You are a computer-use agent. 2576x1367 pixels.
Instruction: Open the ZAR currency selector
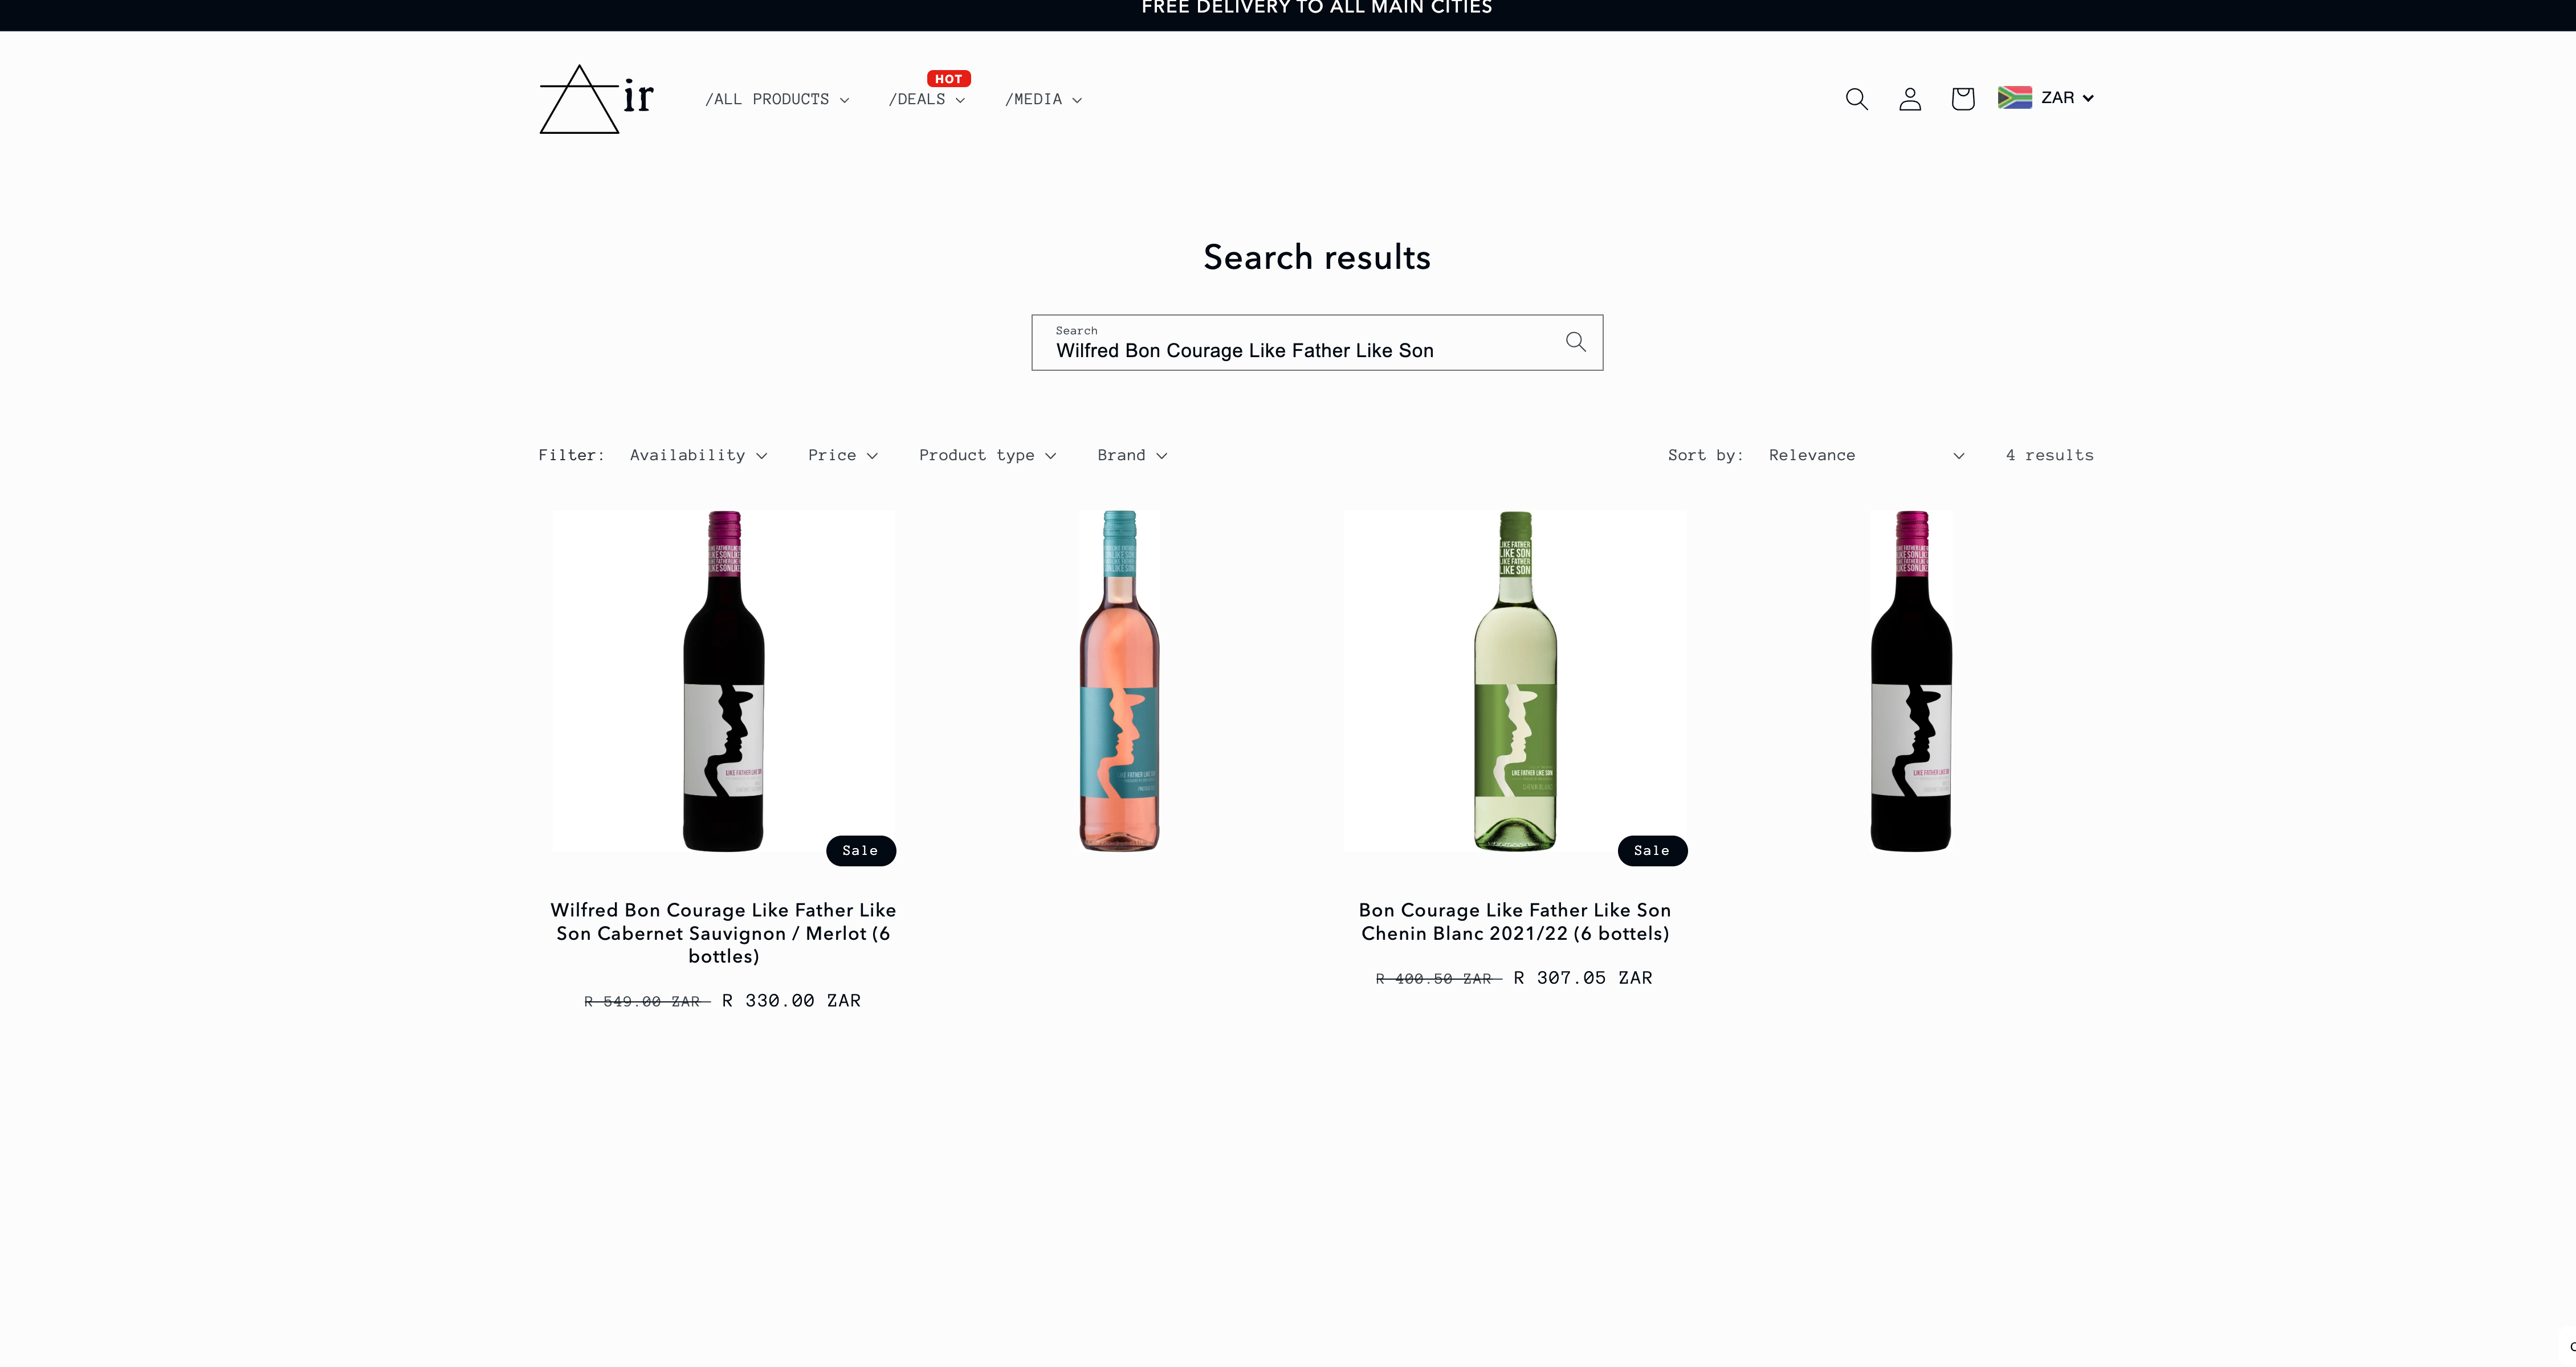click(x=2066, y=97)
